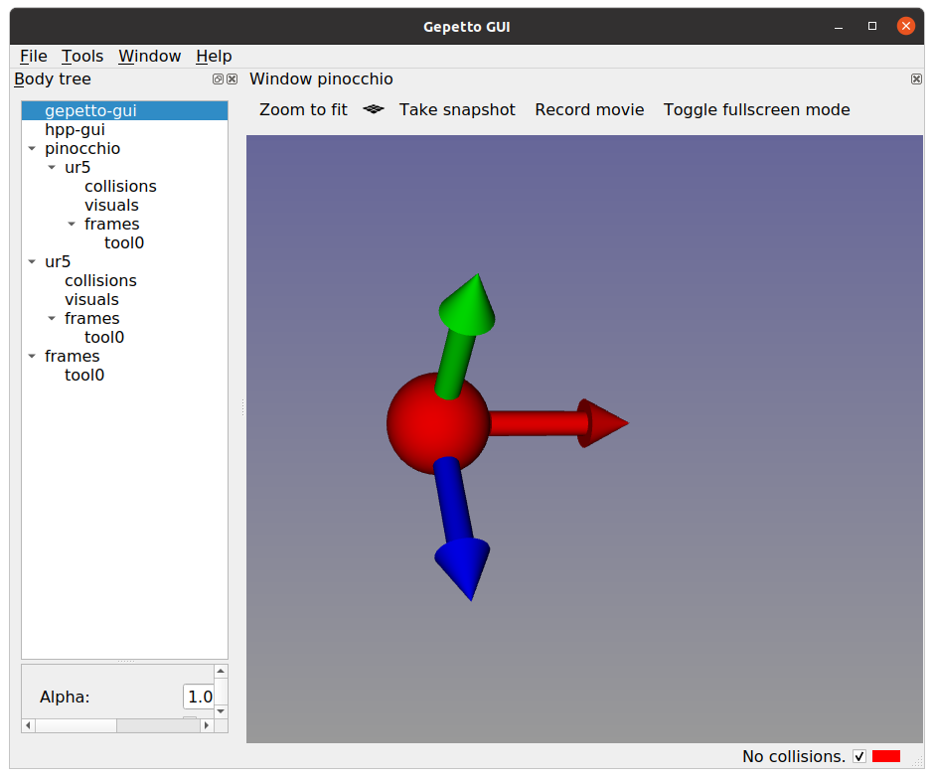Close the Body tree panel via its X icon
Screen dimensions: 934x778
click(x=232, y=78)
